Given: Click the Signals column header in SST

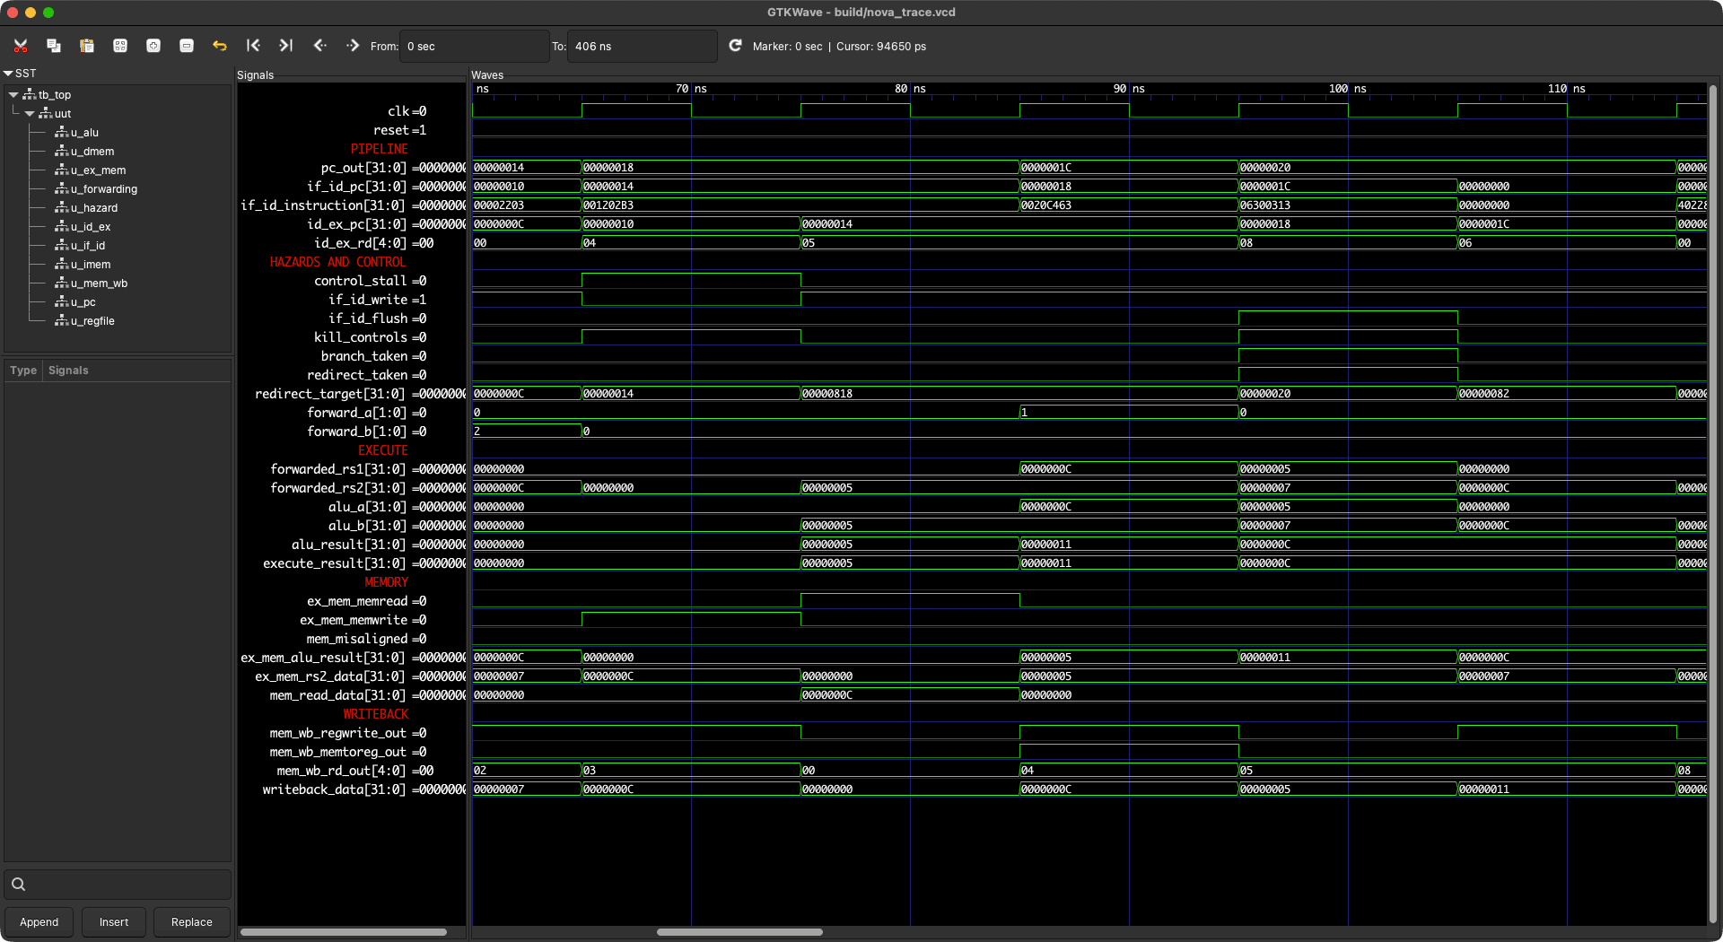Looking at the screenshot, I should [x=68, y=371].
